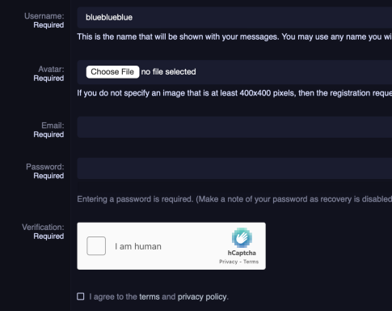Click the Verification: field label
This screenshot has height=311, width=392.
[x=43, y=228]
